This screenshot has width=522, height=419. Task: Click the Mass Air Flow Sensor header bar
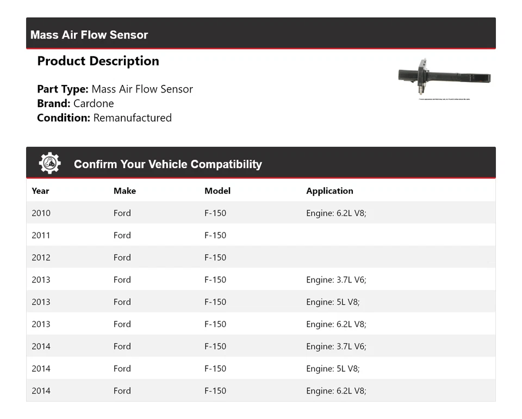[x=260, y=34]
